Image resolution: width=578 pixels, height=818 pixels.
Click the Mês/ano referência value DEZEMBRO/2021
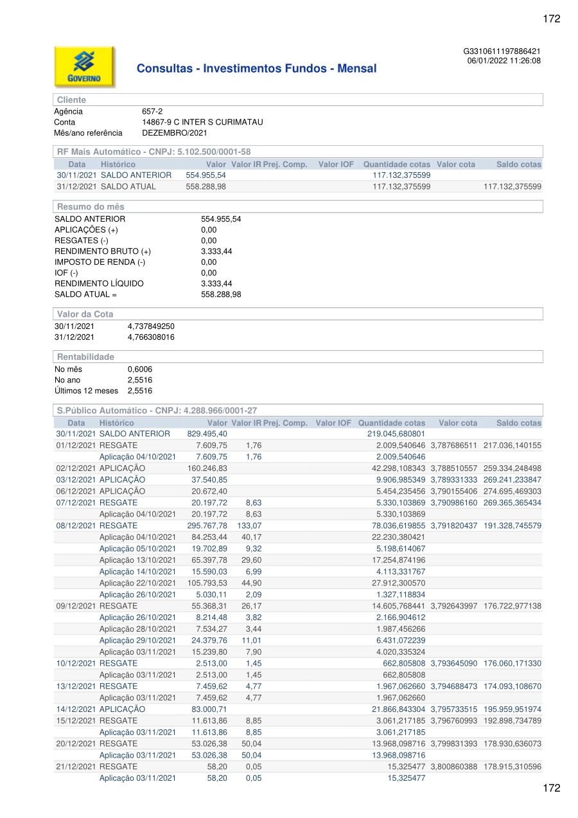(174, 133)
